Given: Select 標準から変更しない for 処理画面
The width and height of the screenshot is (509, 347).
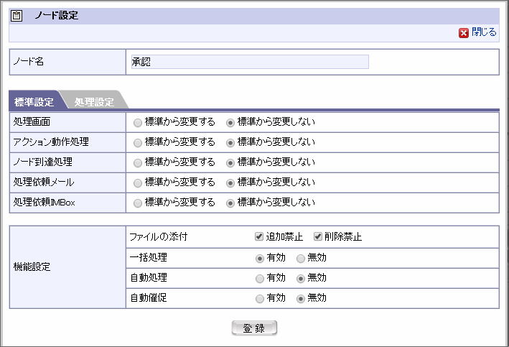Looking at the screenshot, I should click(230, 123).
